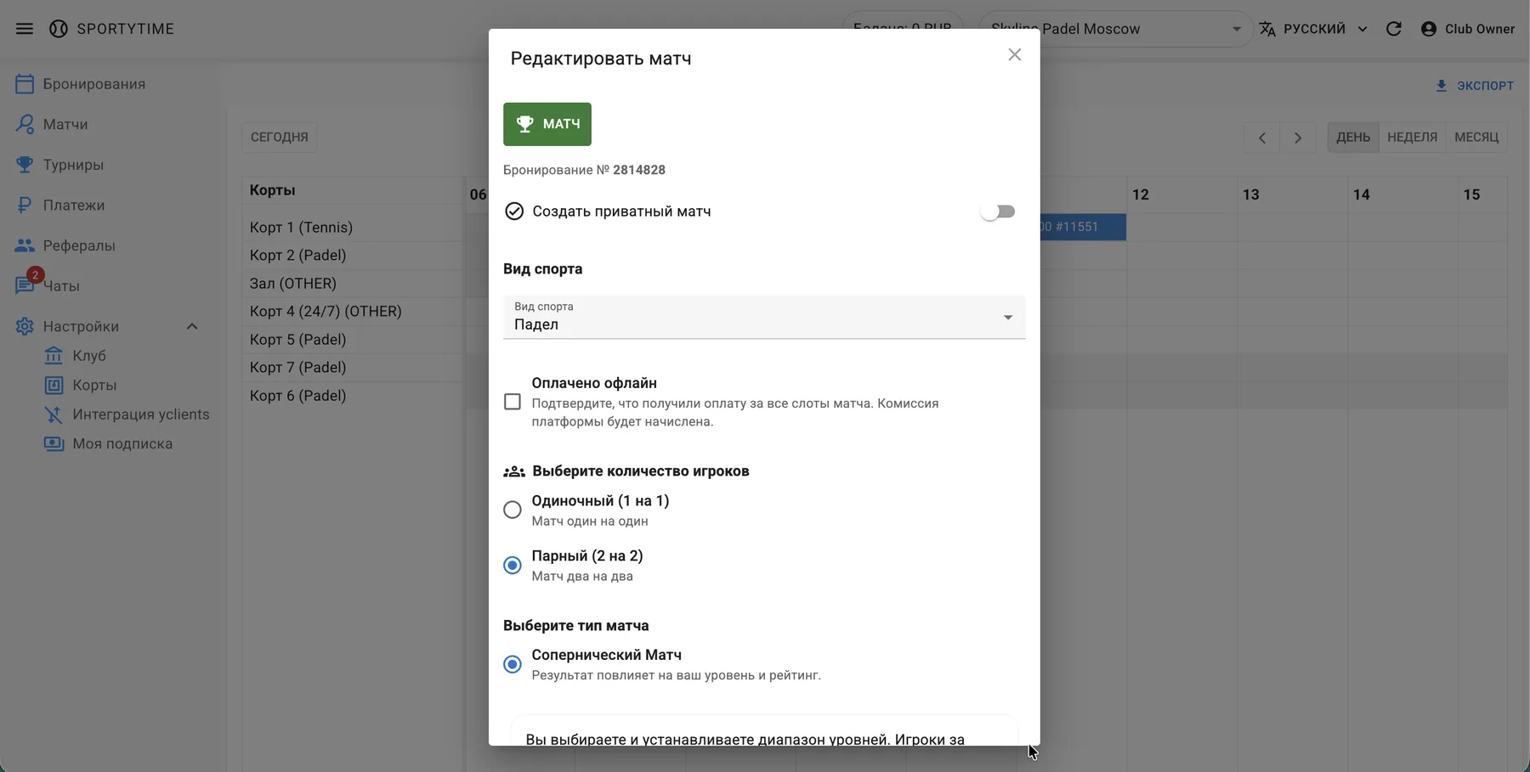The width and height of the screenshot is (1530, 772).
Task: Click the Club Owner account icon
Action: 1429,29
